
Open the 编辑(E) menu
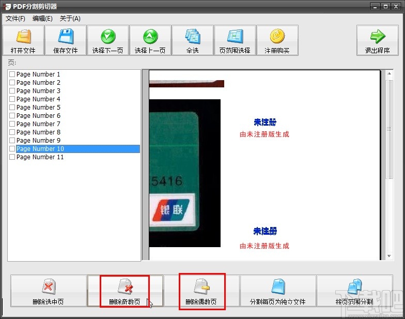pyautogui.click(x=42, y=19)
